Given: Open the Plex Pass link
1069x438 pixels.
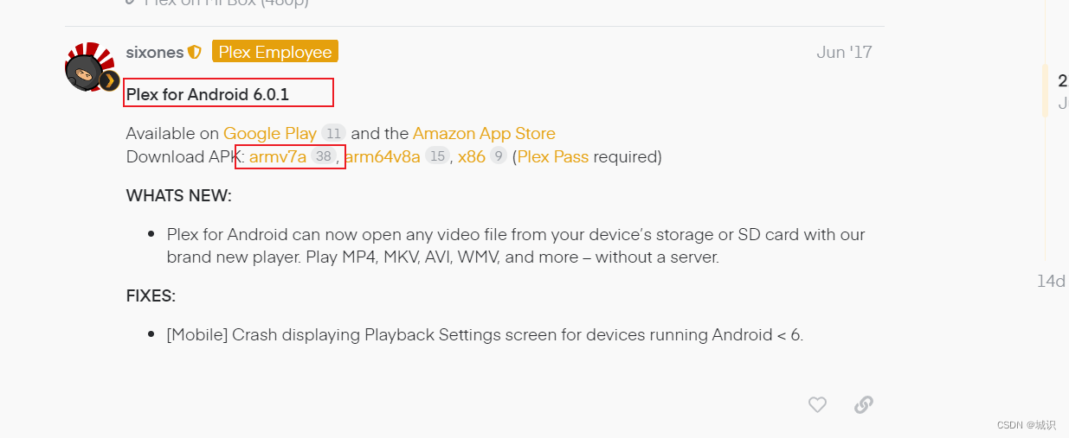Looking at the screenshot, I should pyautogui.click(x=553, y=156).
